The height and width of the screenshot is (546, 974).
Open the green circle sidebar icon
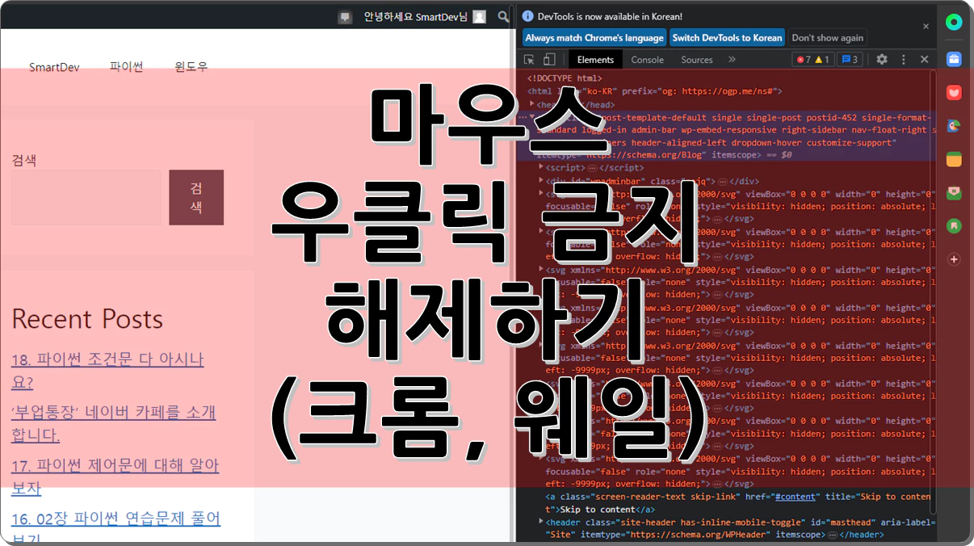(x=954, y=23)
